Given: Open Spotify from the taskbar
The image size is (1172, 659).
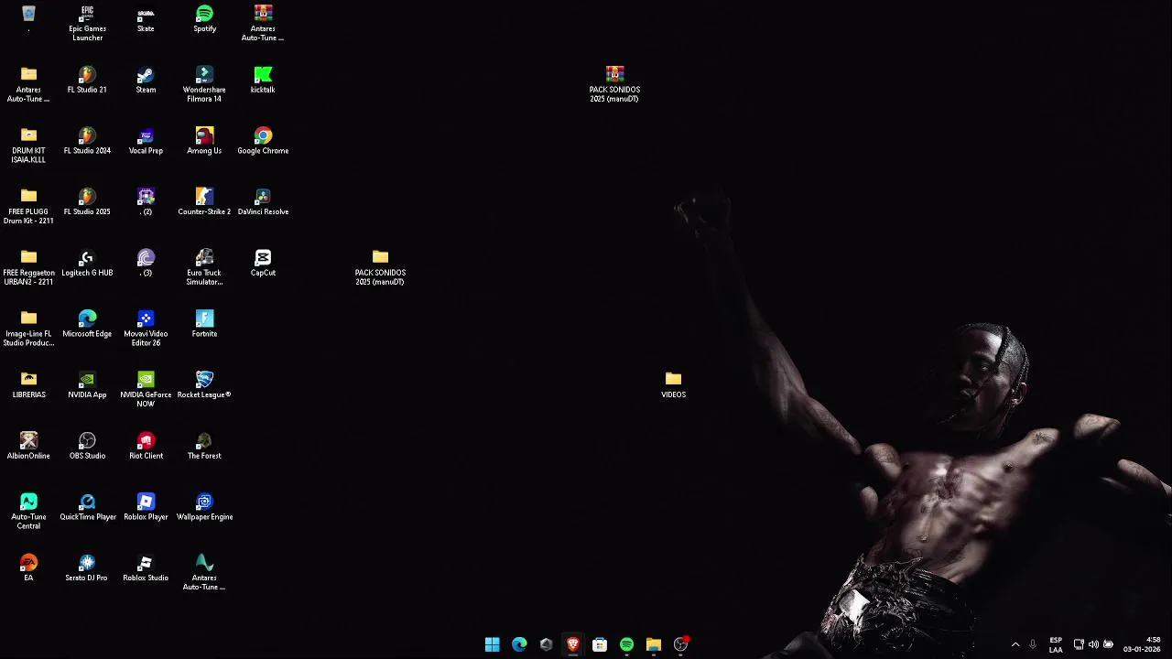Looking at the screenshot, I should click(x=626, y=644).
